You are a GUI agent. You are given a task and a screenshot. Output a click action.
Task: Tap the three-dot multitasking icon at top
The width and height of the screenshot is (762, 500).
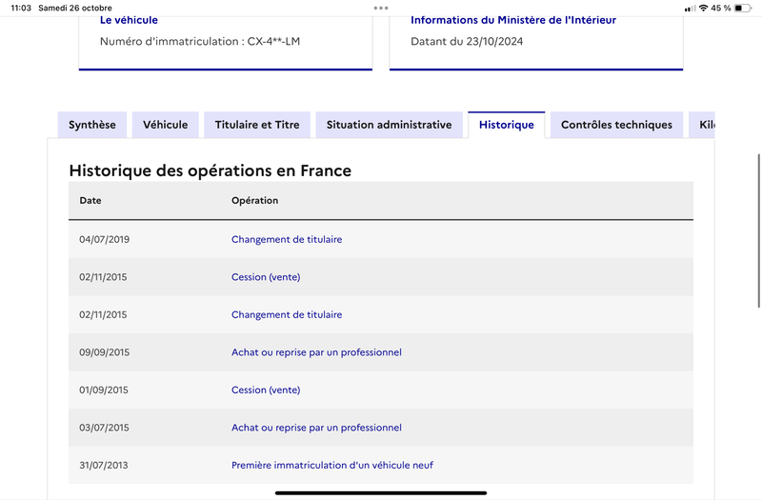(x=381, y=8)
